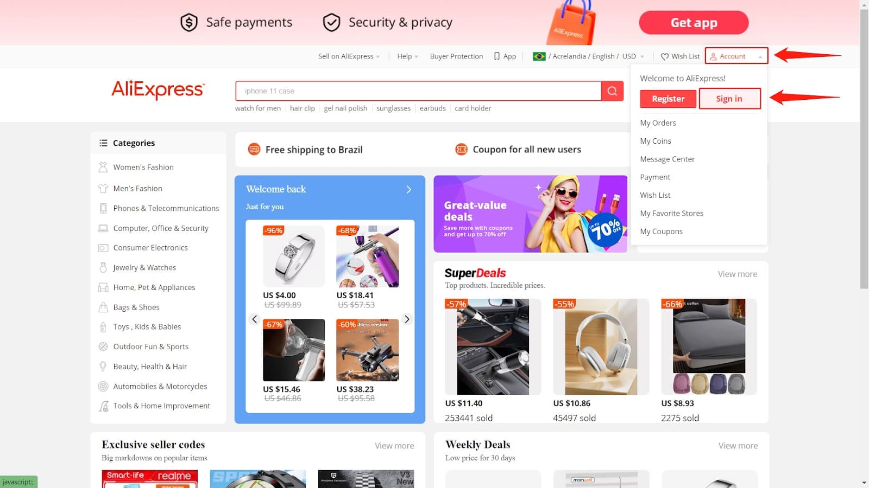Expand the Sell on AliExpress dropdown
This screenshot has height=488, width=869.
(349, 56)
